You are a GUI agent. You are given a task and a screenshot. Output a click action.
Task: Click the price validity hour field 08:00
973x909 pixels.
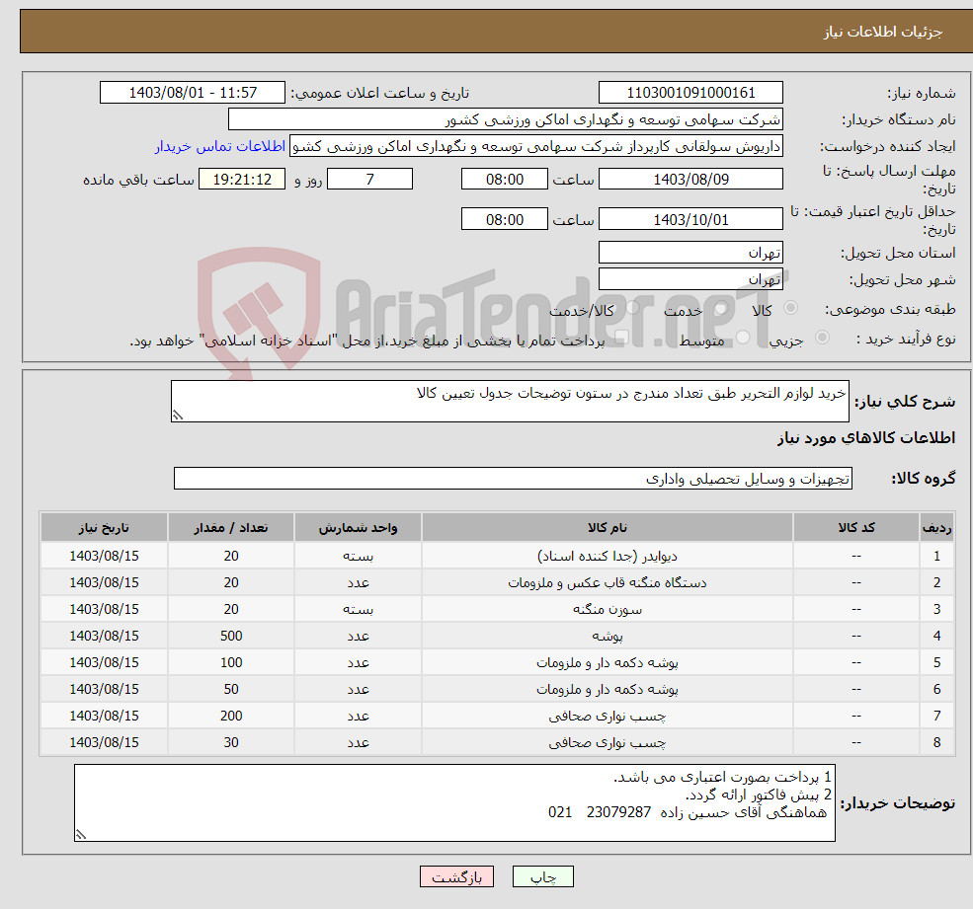[x=505, y=219]
